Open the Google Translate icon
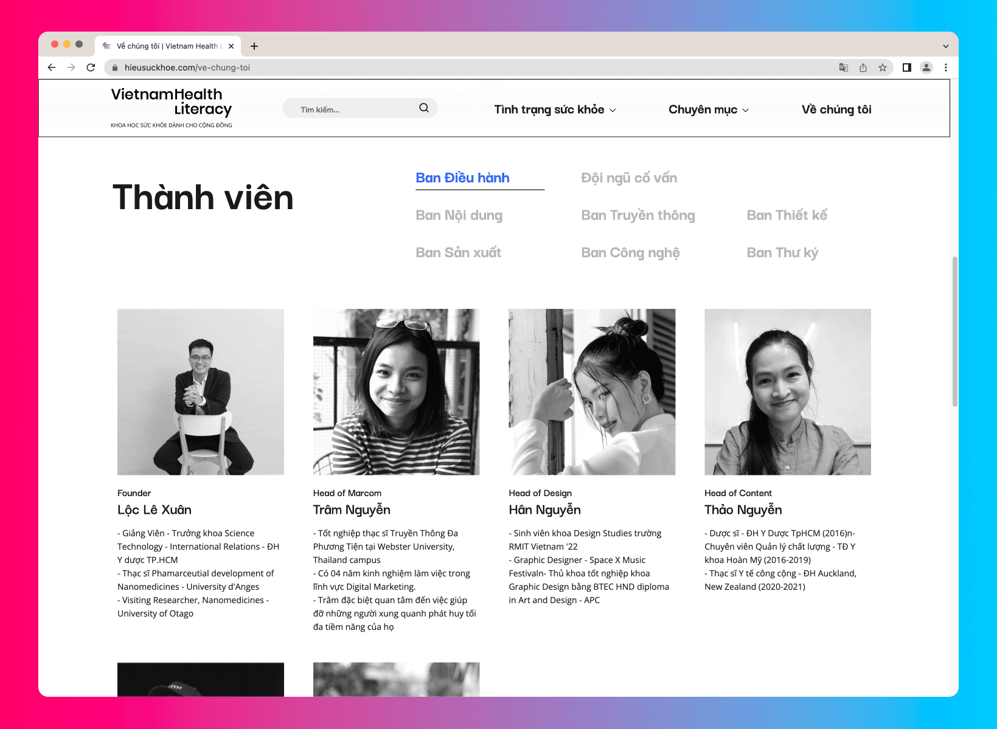The image size is (997, 729). pos(844,67)
